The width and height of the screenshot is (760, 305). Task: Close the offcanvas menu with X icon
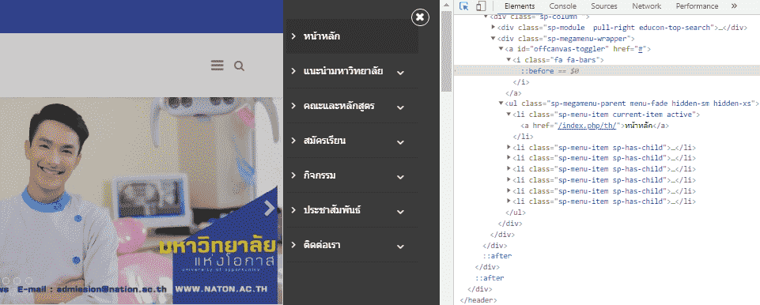(420, 17)
